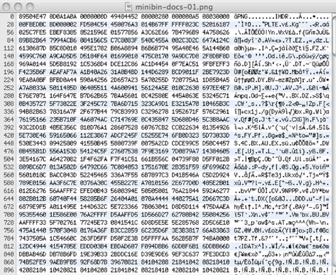Image resolution: width=336 pixels, height=275 pixels.
Task: Click hex group 08030000 ending the first row
Action: coord(216,17)
